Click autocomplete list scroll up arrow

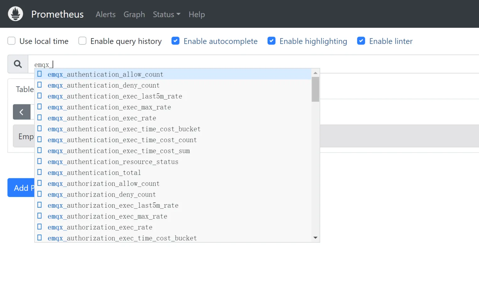315,73
